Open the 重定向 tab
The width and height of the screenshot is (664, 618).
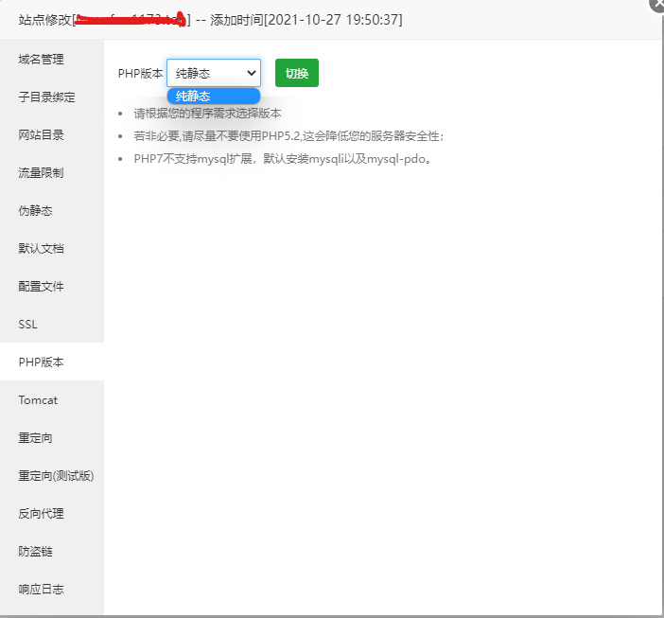52,437
